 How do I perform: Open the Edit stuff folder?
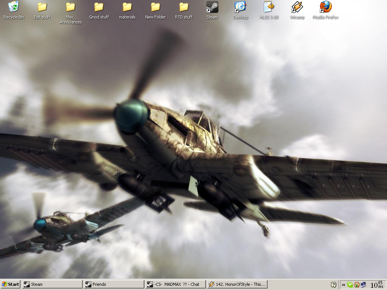coord(42,7)
